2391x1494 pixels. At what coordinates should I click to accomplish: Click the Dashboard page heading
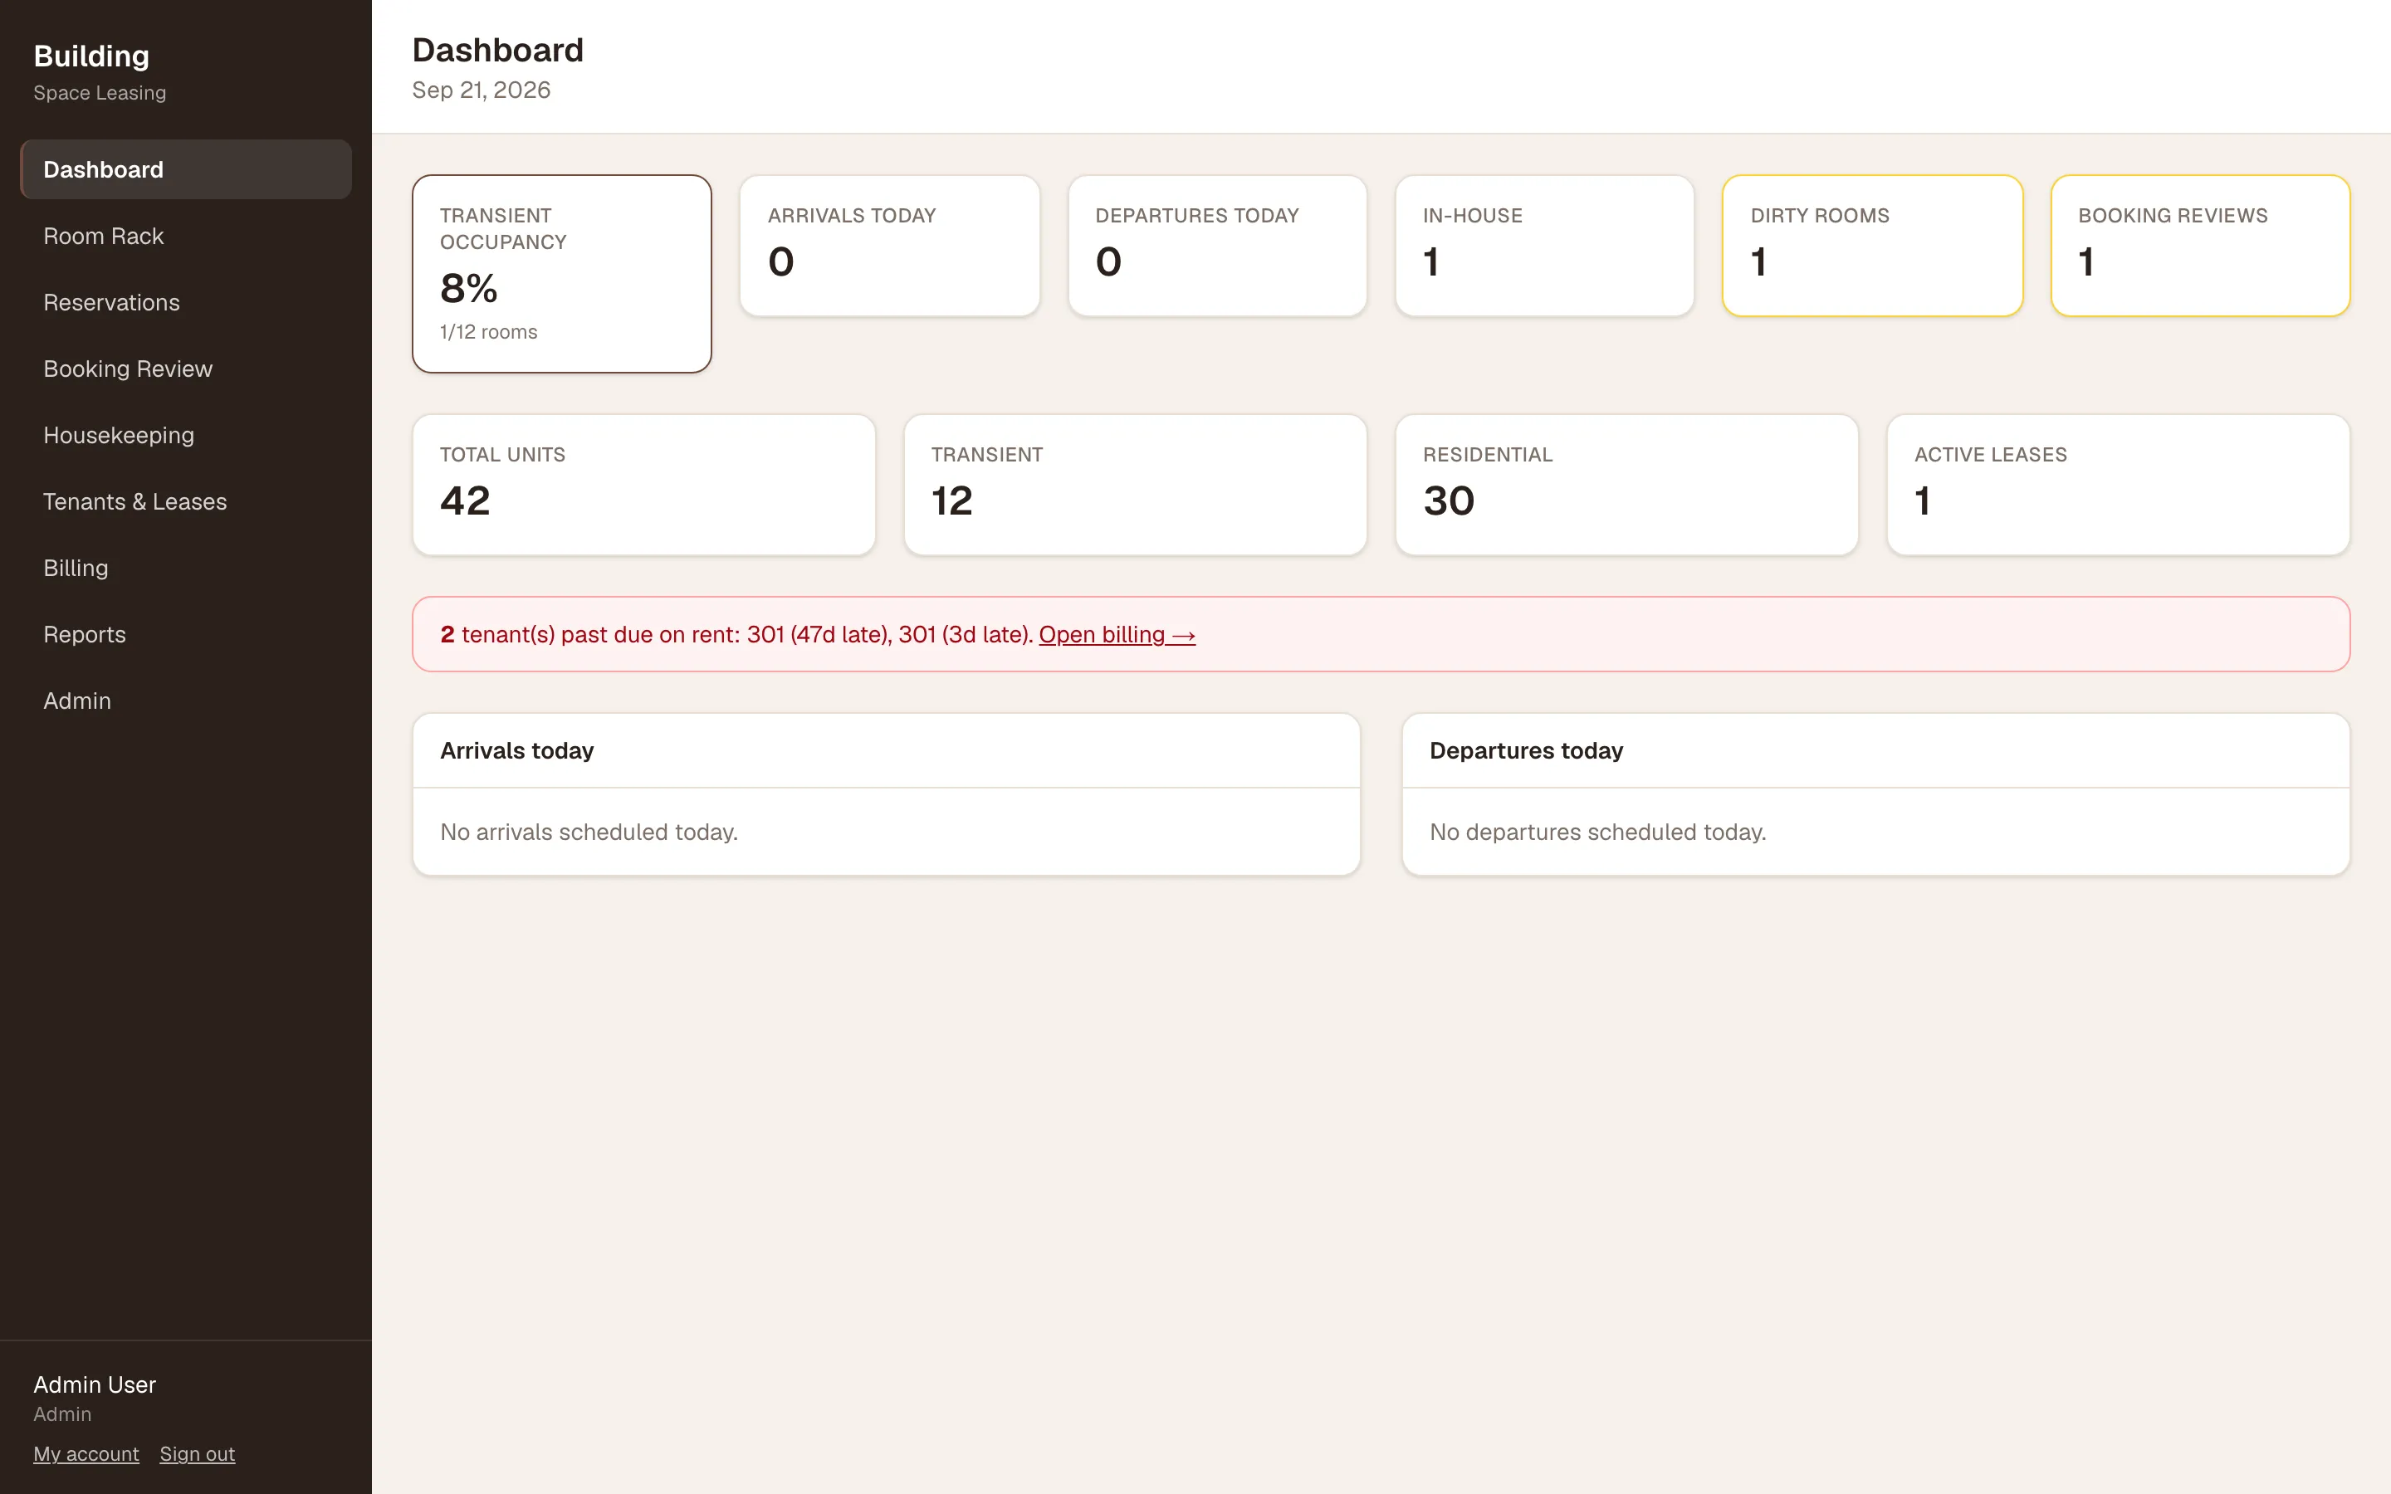(498, 50)
